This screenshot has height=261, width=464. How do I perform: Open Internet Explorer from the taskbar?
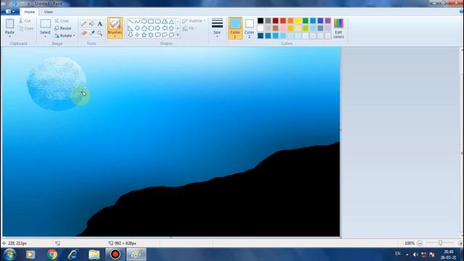(x=72, y=254)
